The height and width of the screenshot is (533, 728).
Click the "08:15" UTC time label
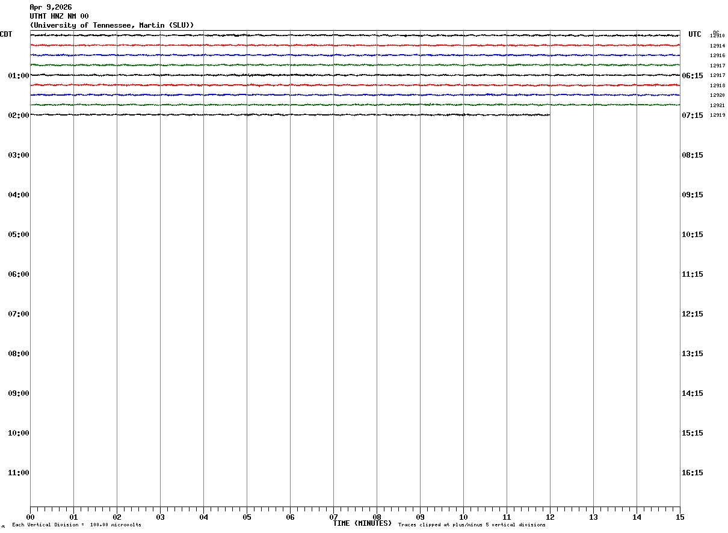point(693,155)
